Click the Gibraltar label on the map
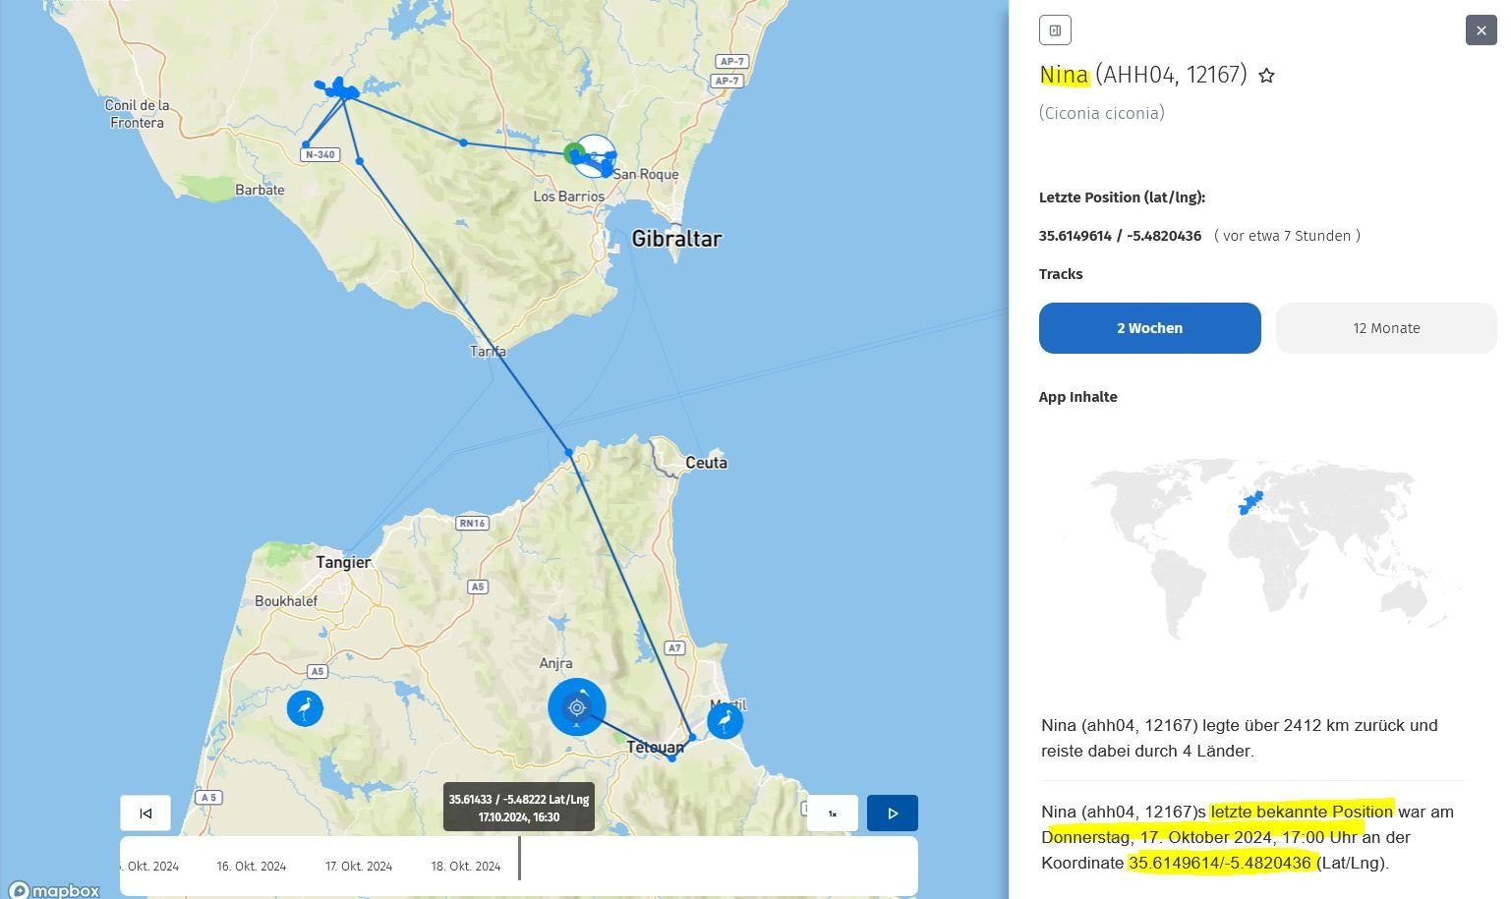This screenshot has width=1511, height=899. click(676, 239)
